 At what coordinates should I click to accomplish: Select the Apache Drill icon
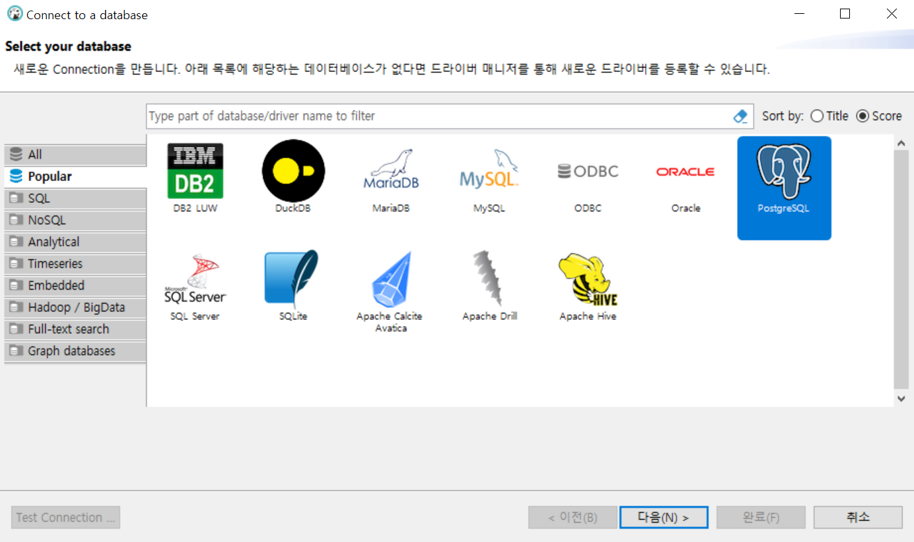pos(489,279)
